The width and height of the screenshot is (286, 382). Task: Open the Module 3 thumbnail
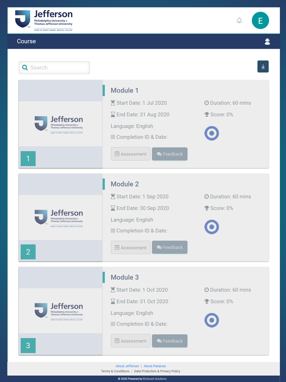tap(60, 311)
